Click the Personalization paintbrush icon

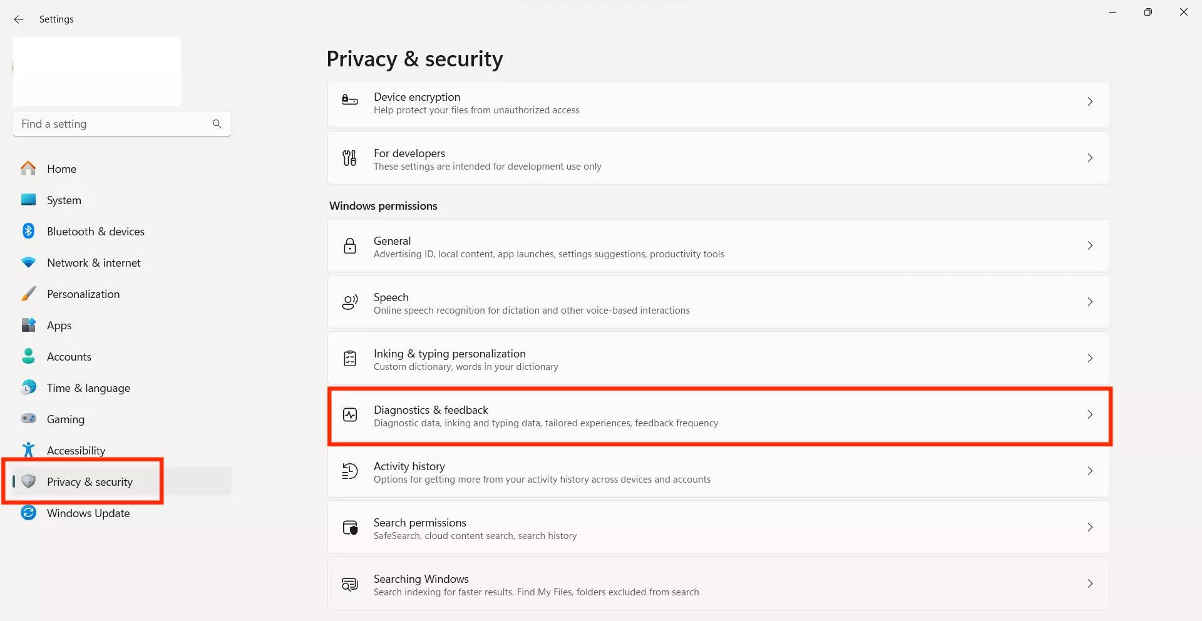(28, 294)
